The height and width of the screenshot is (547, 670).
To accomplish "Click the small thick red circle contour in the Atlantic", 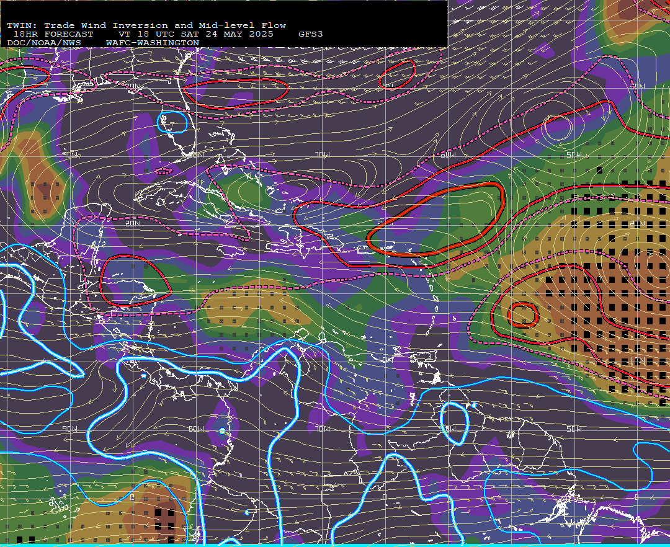I will (x=523, y=315).
